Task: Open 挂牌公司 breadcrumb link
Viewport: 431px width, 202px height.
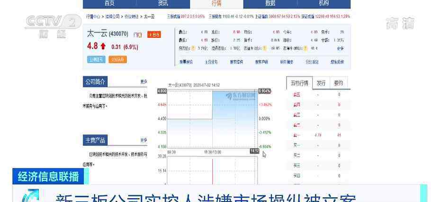Action: point(112,17)
